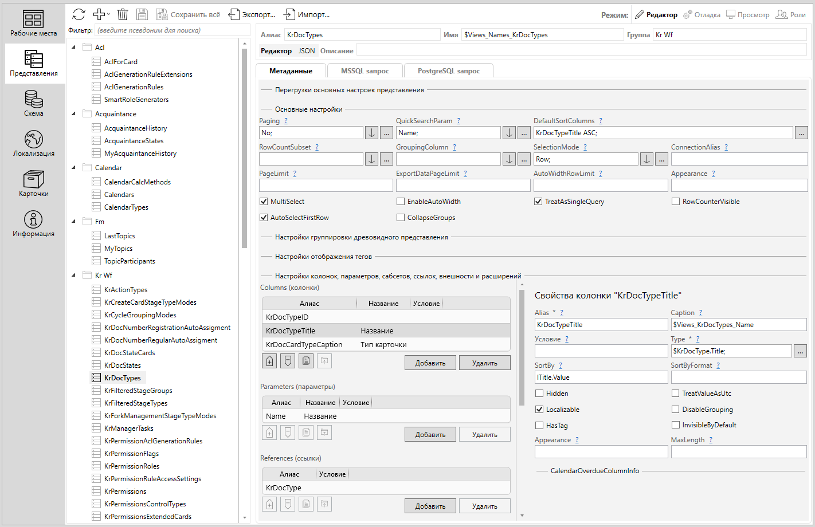Switch to the MSSQL запрос tab
The width and height of the screenshot is (815, 527).
click(x=365, y=71)
